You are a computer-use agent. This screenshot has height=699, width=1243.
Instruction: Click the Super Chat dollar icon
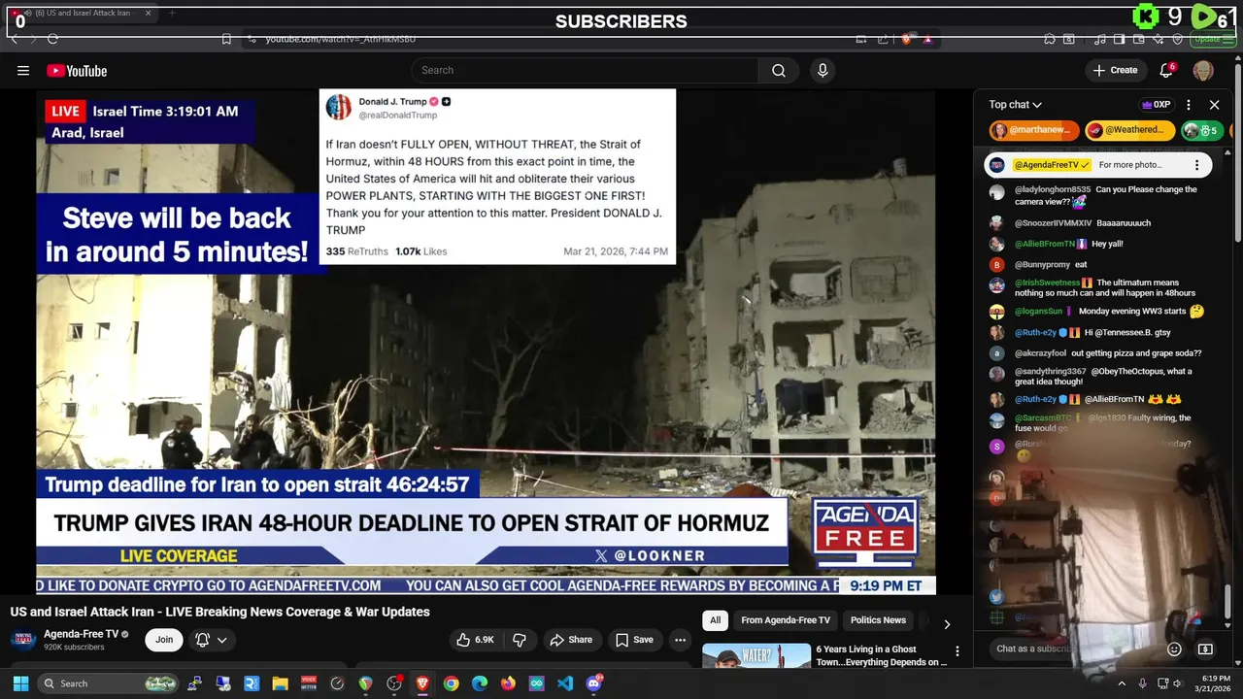coord(1205,649)
